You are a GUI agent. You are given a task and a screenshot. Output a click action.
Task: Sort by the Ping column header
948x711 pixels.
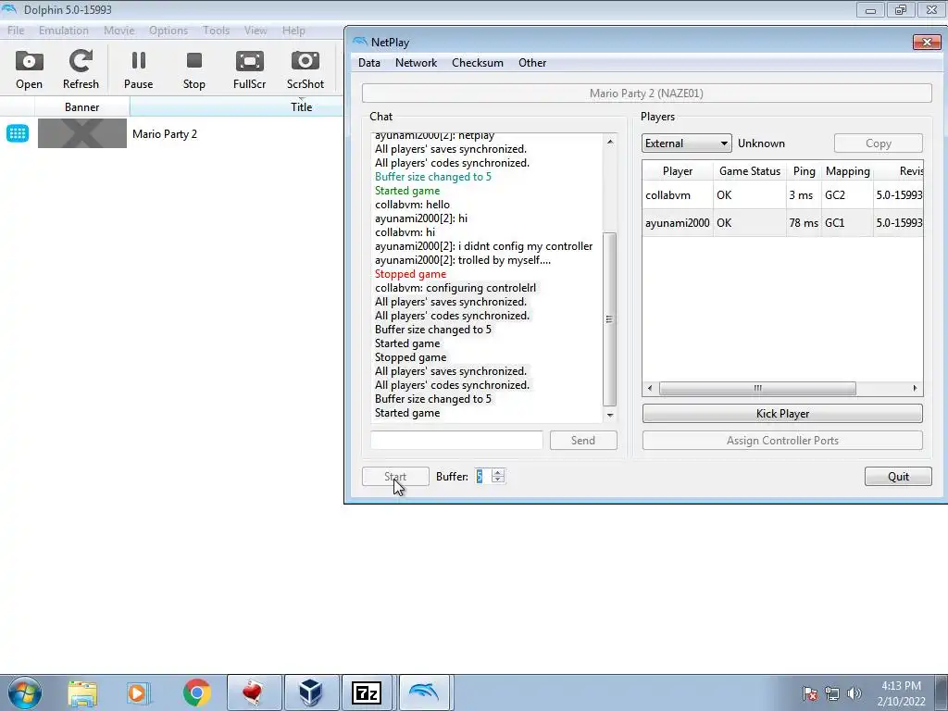coord(805,171)
